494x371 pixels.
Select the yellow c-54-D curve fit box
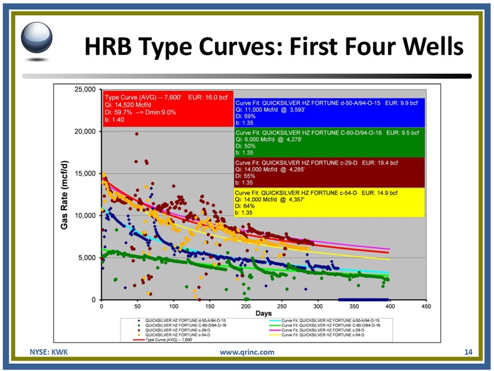coord(329,203)
